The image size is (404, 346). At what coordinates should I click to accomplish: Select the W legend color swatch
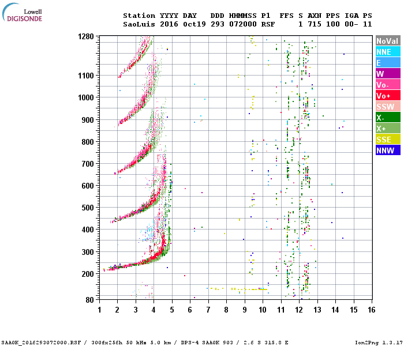click(388, 74)
